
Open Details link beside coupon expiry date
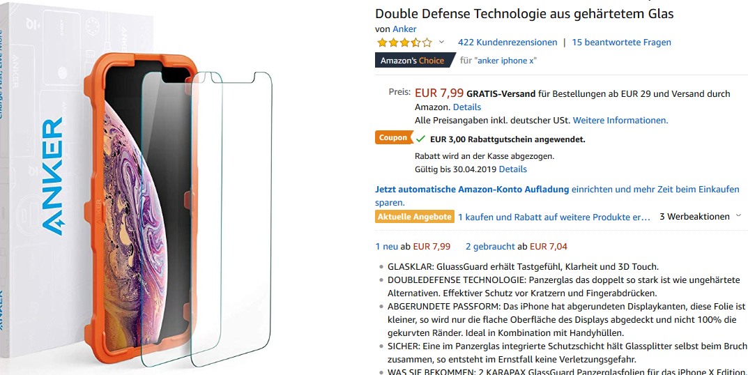pyautogui.click(x=513, y=169)
